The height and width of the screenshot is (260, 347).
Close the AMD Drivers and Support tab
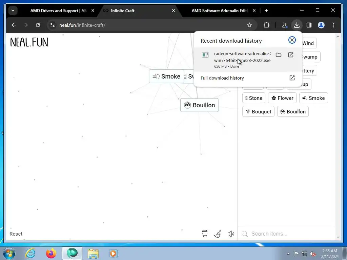pos(93,10)
